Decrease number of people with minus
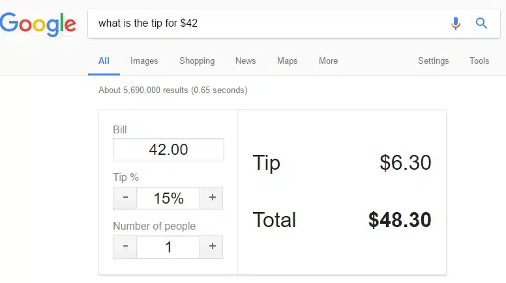Viewport: 506px width, 283px height. [x=125, y=247]
